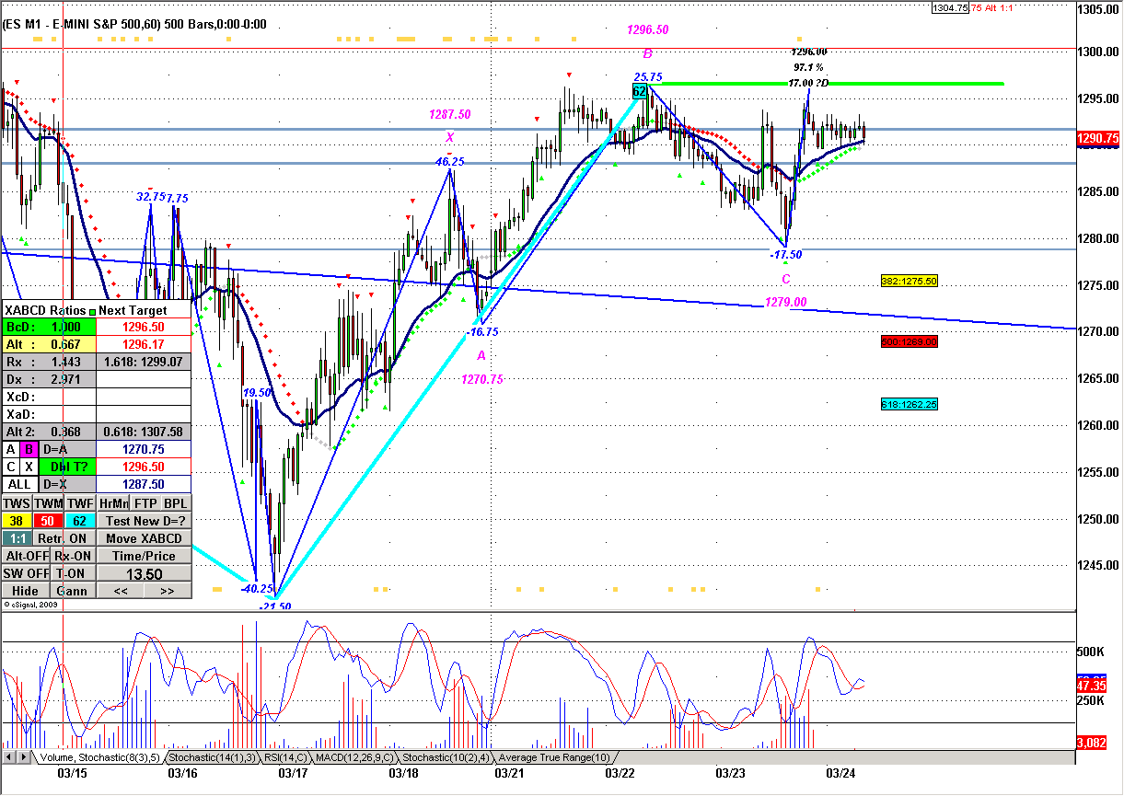
Task: Click the HrMn button
Action: [113, 503]
